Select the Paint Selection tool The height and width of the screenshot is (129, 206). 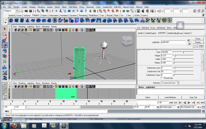pyautogui.click(x=5, y=40)
